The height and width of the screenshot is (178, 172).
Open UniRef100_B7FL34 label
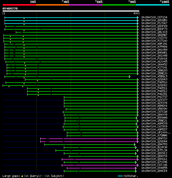pos(154,150)
